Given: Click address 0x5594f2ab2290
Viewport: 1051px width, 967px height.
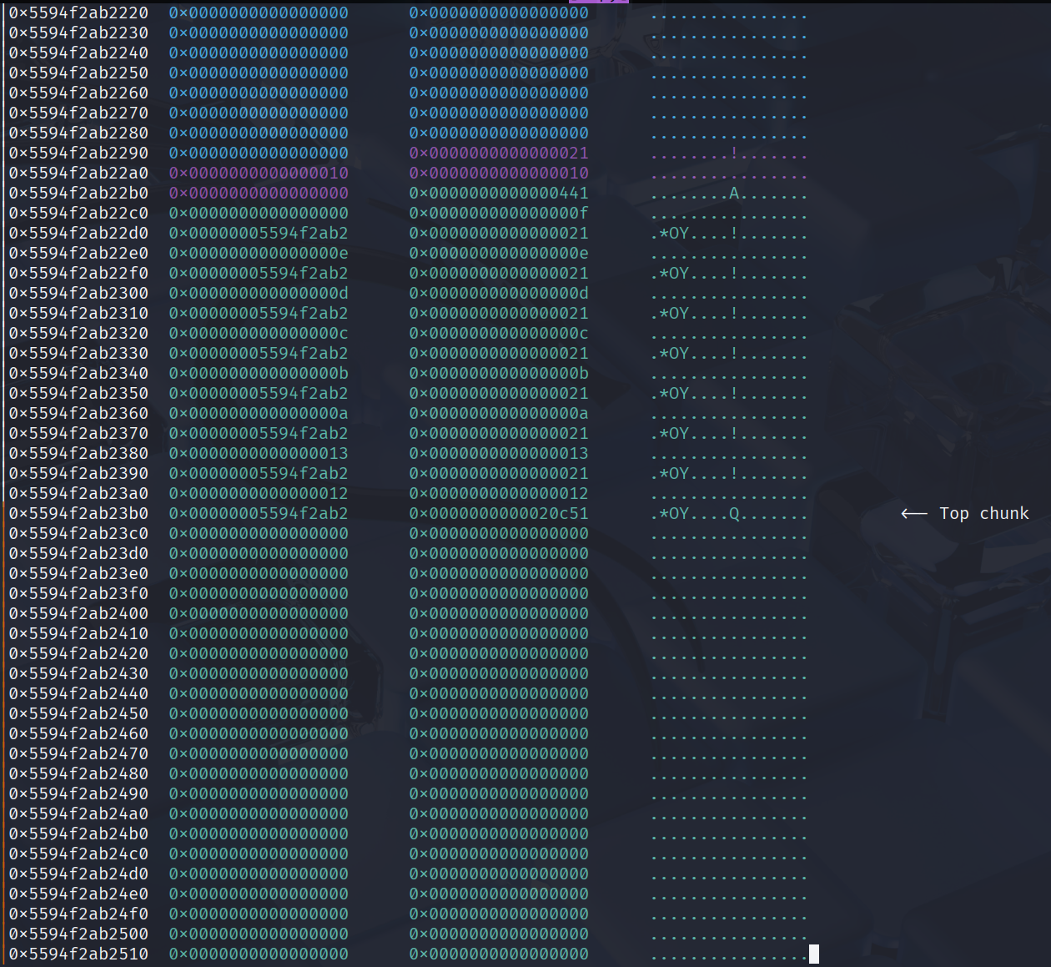Looking at the screenshot, I should tap(78, 153).
